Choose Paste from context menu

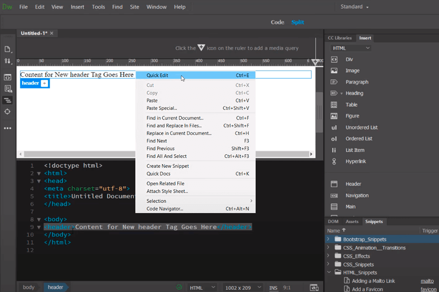(x=195, y=100)
